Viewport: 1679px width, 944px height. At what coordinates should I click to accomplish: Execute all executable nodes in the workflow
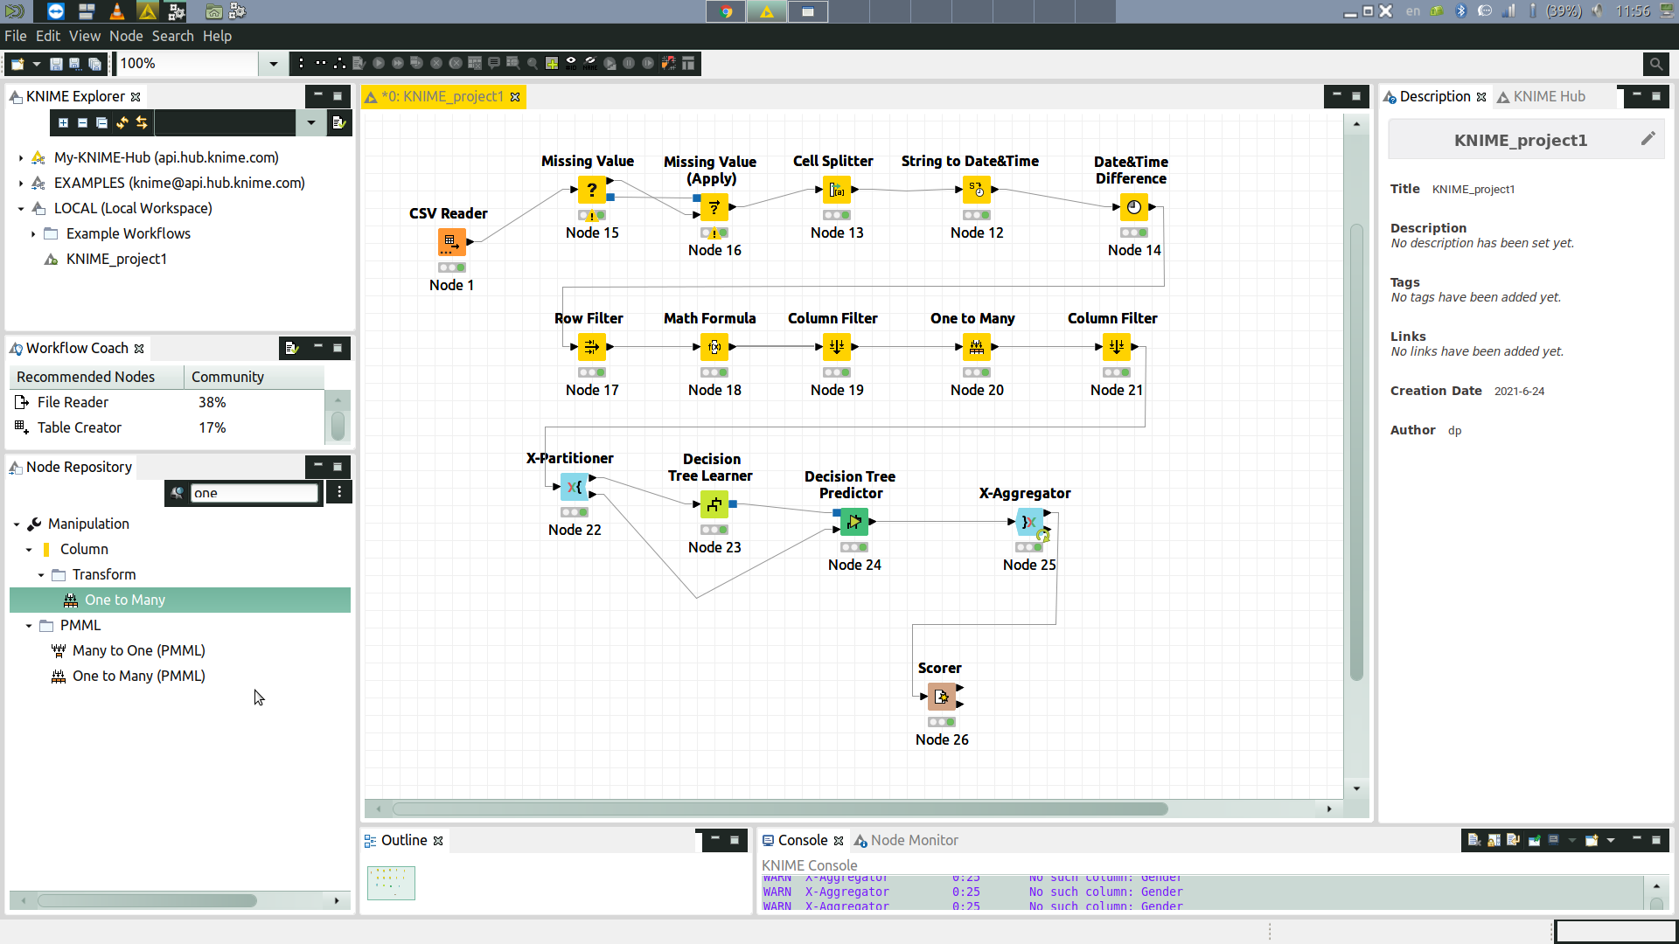397,63
